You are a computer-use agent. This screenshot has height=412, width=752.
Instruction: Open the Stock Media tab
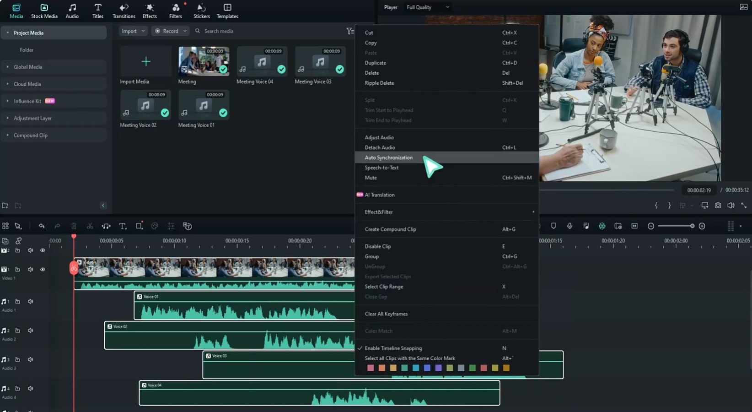pos(44,11)
